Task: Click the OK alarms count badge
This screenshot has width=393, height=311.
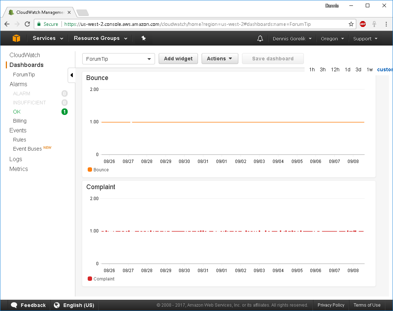Action: 64,112
